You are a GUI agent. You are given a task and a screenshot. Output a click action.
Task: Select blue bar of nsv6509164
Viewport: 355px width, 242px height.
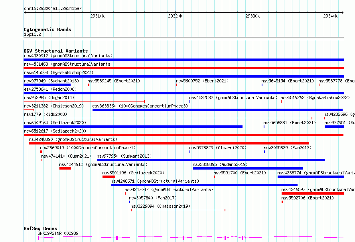(x=133, y=127)
